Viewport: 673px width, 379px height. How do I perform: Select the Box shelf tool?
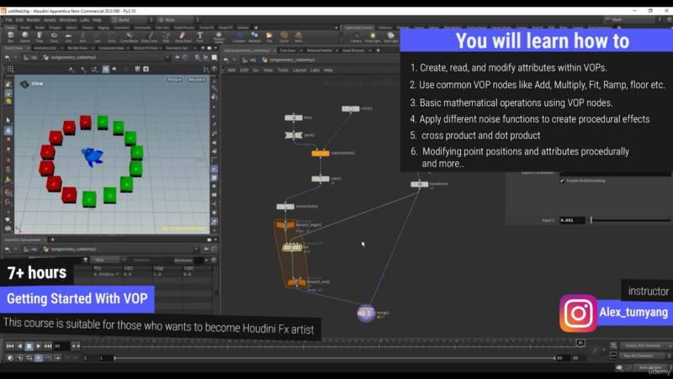coord(10,36)
